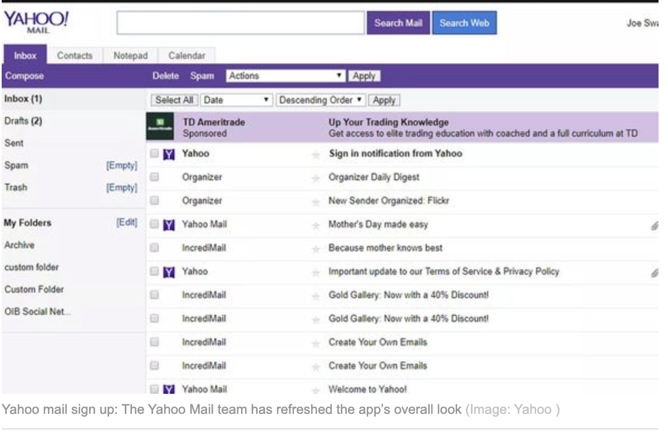Image resolution: width=668 pixels, height=435 pixels.
Task: Star the Terms of Service update email
Action: point(316,273)
